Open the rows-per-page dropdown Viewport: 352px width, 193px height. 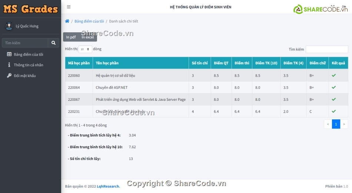coord(85,49)
